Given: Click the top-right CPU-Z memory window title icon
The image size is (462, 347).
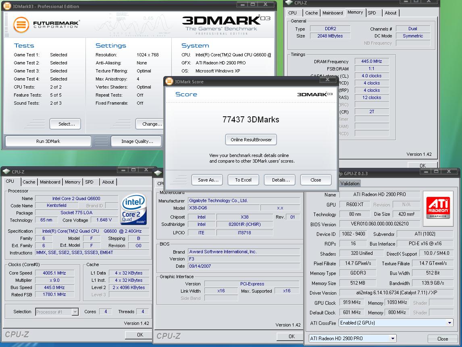Looking at the screenshot, I should coord(289,3).
